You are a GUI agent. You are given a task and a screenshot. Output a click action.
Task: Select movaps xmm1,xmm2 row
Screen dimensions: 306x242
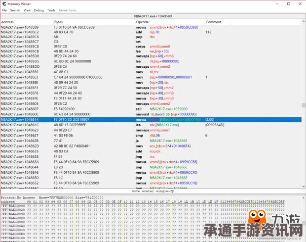click(x=151, y=67)
